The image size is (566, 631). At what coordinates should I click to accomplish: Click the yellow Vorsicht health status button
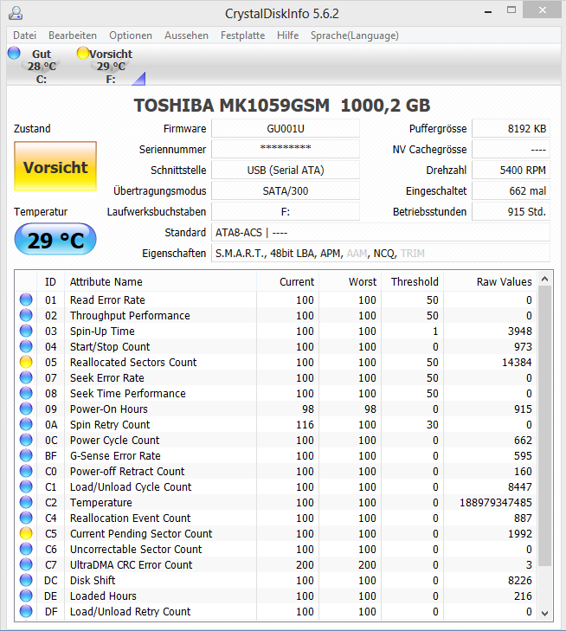tap(55, 166)
